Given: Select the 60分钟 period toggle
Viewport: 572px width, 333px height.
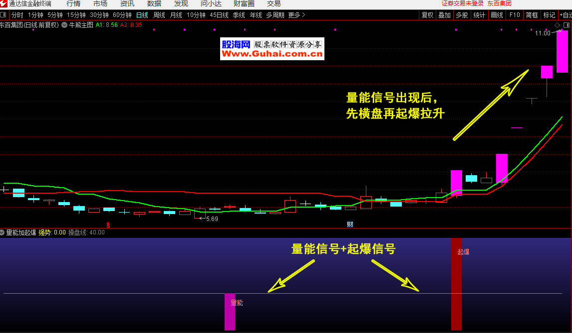Looking at the screenshot, I should (x=122, y=15).
